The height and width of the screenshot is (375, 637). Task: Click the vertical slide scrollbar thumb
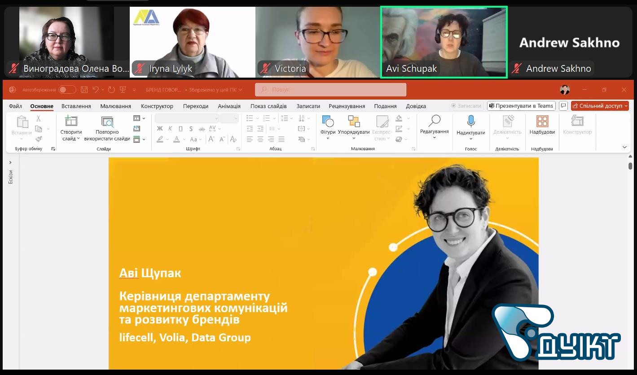630,166
